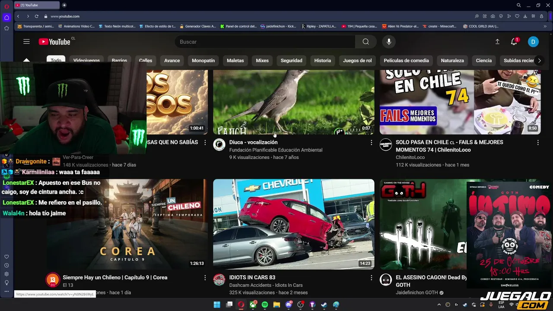Select the Ciencia filter chip
The height and width of the screenshot is (311, 553).
pos(484,60)
